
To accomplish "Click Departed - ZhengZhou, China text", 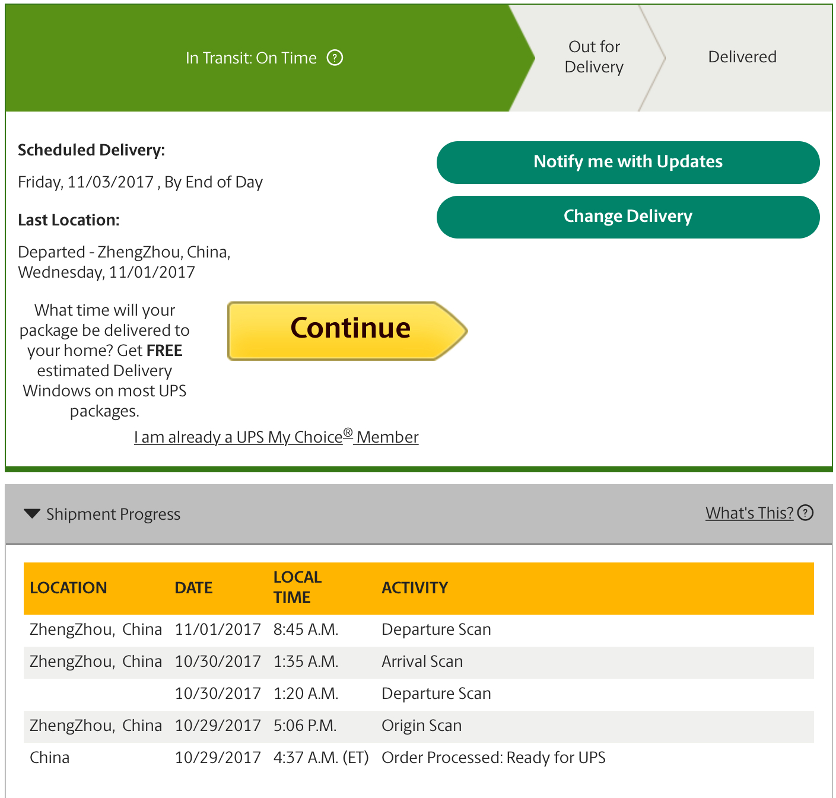I will coord(124,252).
